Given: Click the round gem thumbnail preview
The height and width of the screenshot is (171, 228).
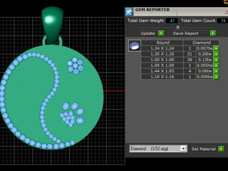Looking at the screenshot, I should pyautogui.click(x=134, y=46).
